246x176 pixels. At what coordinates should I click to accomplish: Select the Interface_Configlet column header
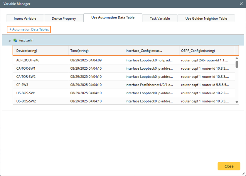point(151,51)
